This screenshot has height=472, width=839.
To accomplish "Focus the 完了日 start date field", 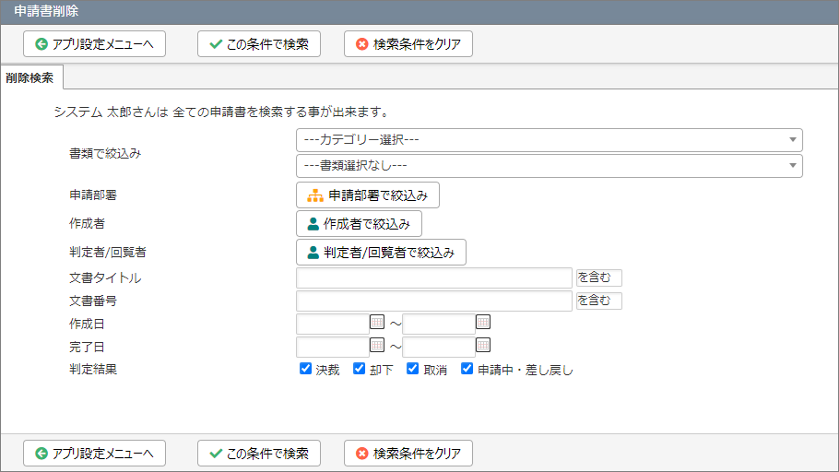I will [332, 347].
